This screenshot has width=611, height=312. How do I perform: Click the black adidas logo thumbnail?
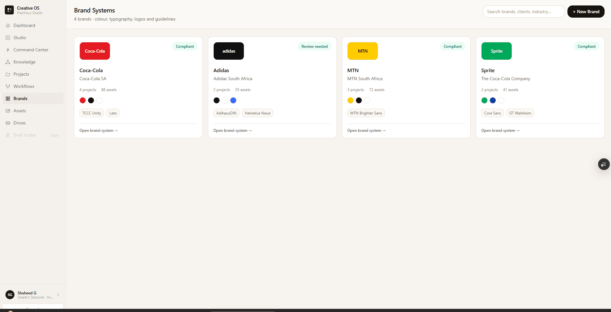click(x=229, y=51)
